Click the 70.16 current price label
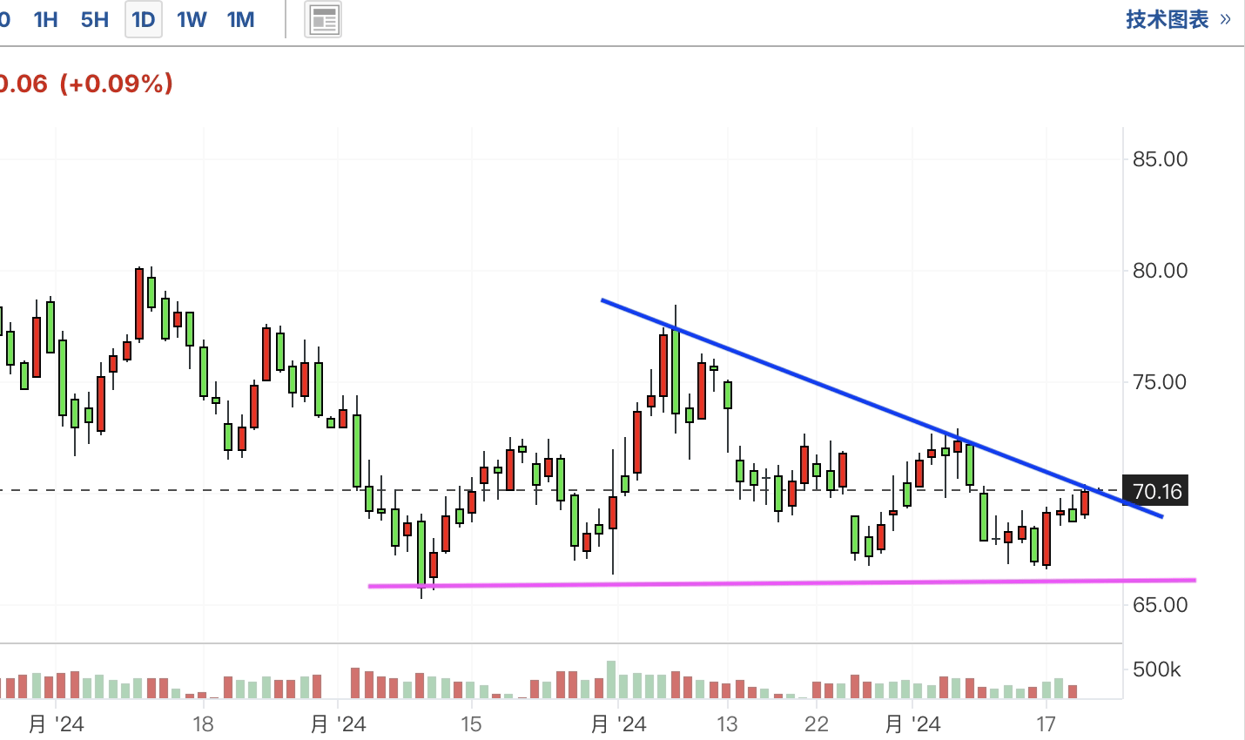The width and height of the screenshot is (1245, 740). (x=1156, y=491)
